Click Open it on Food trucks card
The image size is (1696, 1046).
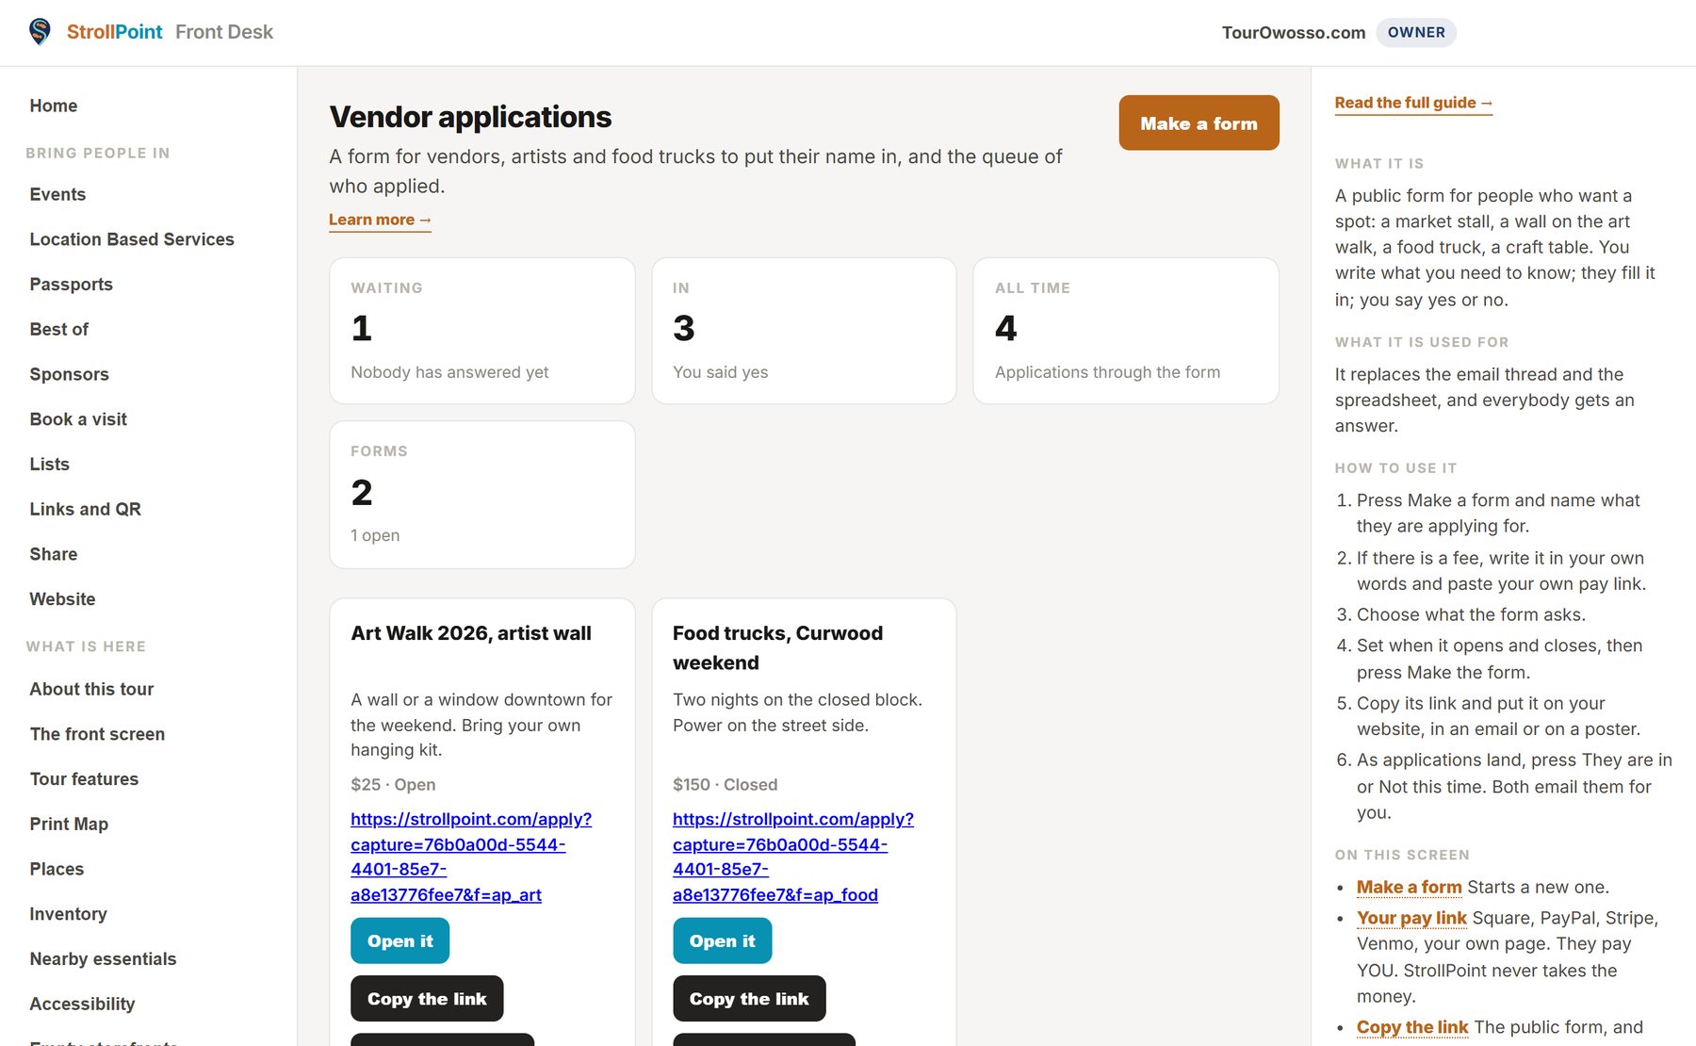click(x=722, y=940)
